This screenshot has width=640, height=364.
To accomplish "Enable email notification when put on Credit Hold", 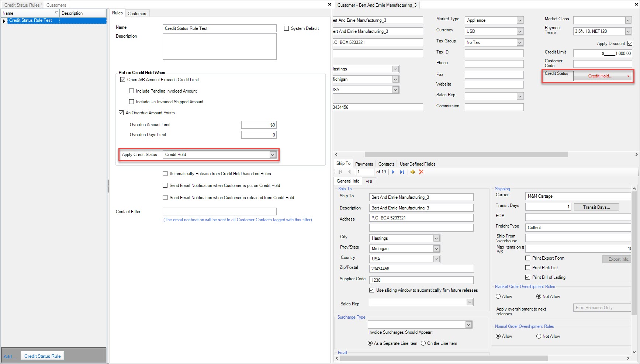I will click(165, 185).
